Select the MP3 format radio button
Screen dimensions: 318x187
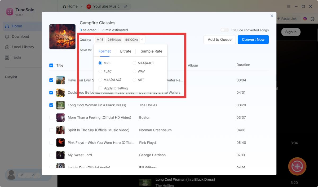(100, 63)
